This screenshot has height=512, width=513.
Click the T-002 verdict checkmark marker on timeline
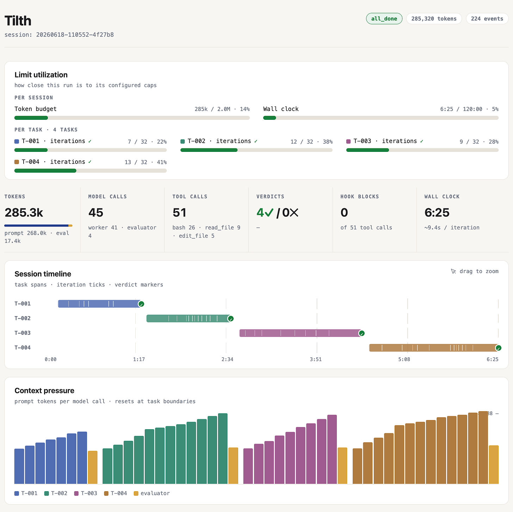tap(231, 319)
